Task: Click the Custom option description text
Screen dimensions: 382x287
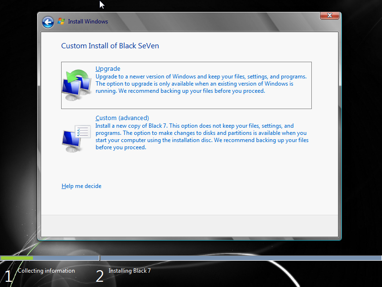Action: [201, 136]
